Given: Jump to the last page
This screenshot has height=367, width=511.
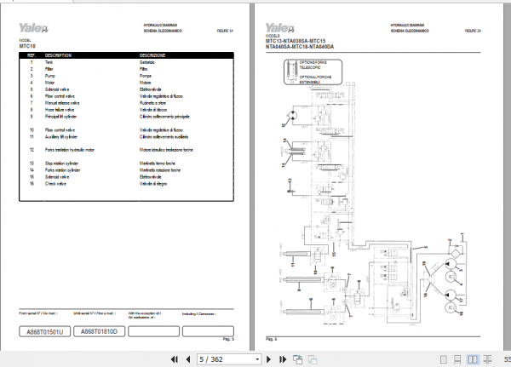Looking at the screenshot, I should [x=283, y=359].
